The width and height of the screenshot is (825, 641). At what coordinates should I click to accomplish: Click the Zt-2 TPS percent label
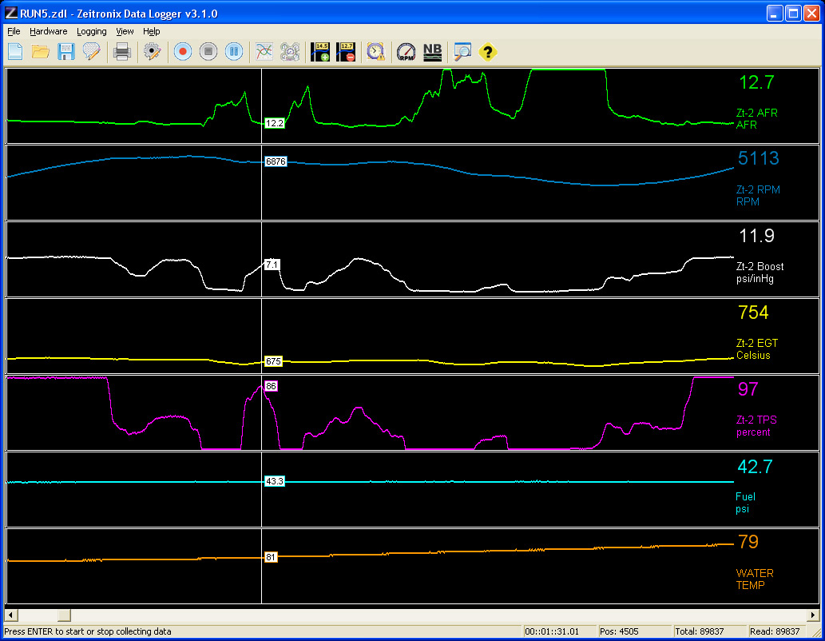point(756,426)
